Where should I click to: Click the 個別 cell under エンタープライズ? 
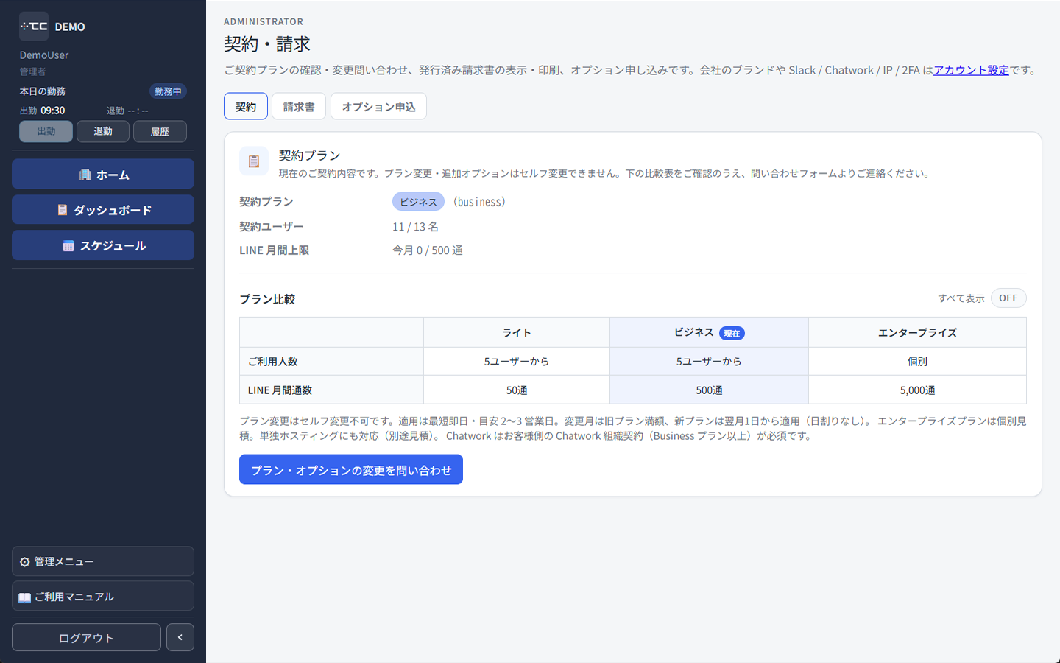(917, 361)
